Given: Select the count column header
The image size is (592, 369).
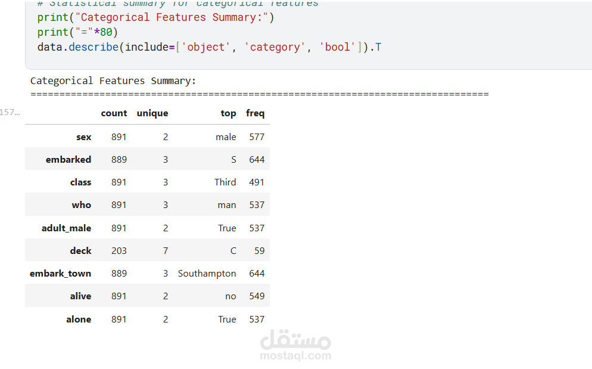Looking at the screenshot, I should 114,113.
